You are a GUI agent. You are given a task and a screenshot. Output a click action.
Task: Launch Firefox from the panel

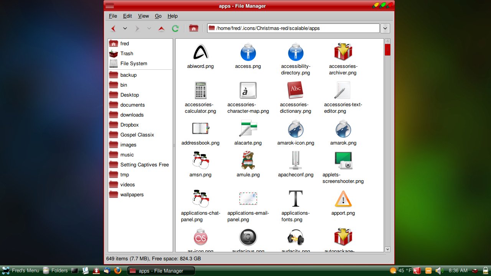pyautogui.click(x=118, y=271)
